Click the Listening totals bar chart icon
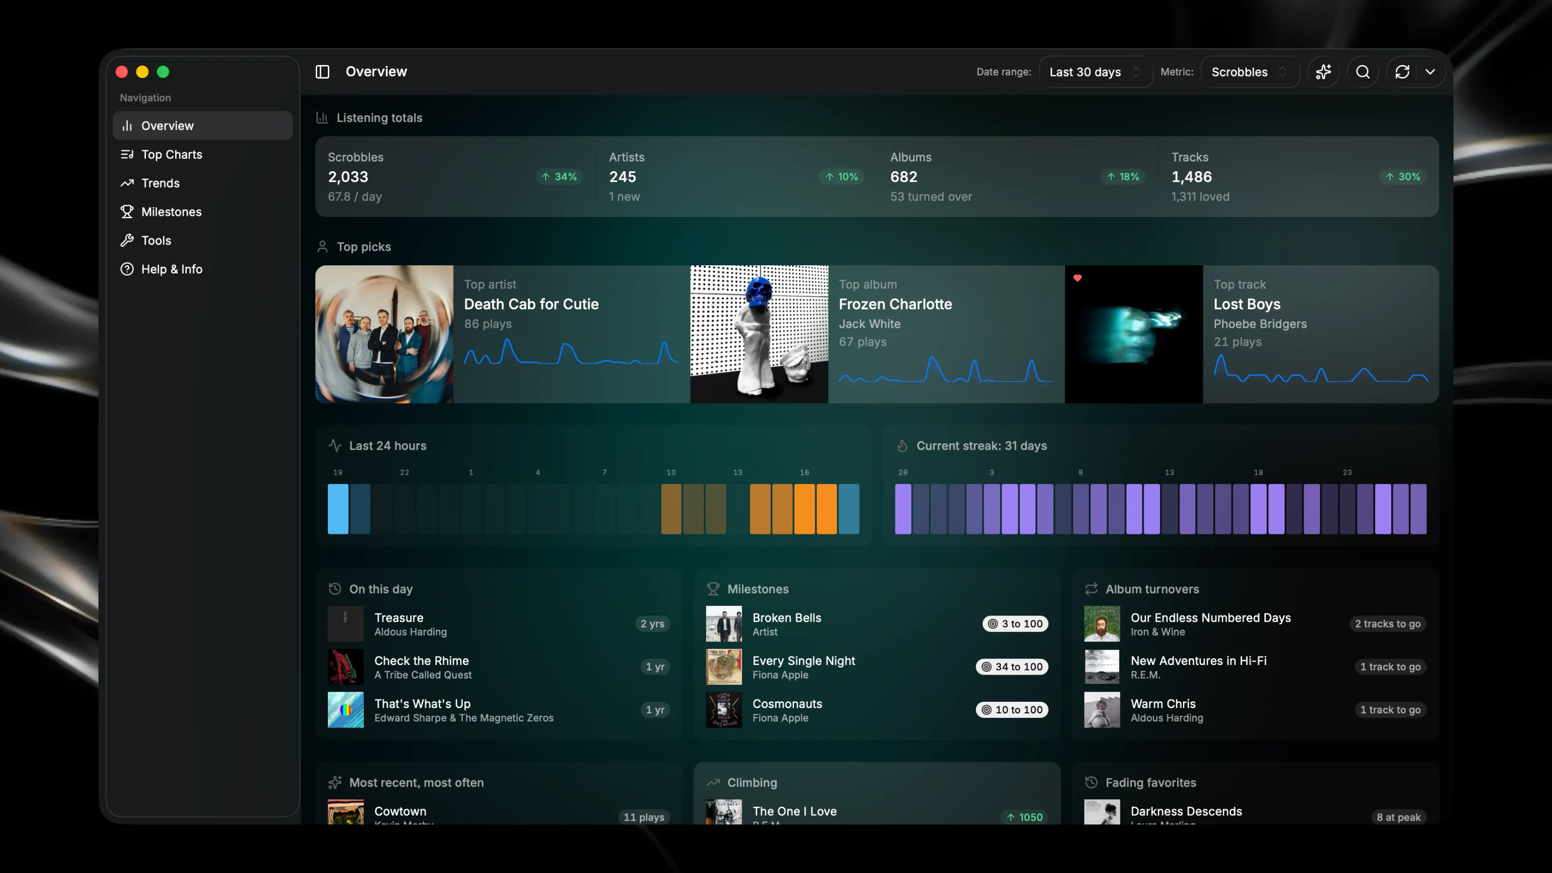This screenshot has width=1552, height=873. [x=323, y=117]
